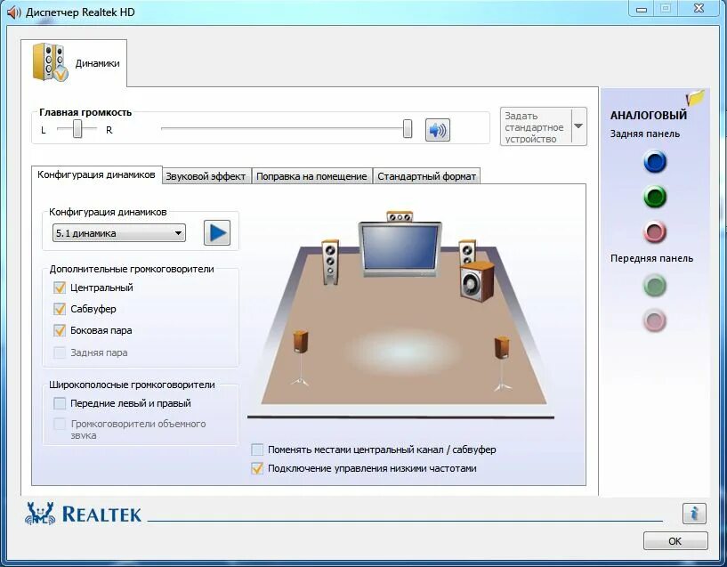
Task: Expand the default device arrow
Action: pyautogui.click(x=578, y=126)
